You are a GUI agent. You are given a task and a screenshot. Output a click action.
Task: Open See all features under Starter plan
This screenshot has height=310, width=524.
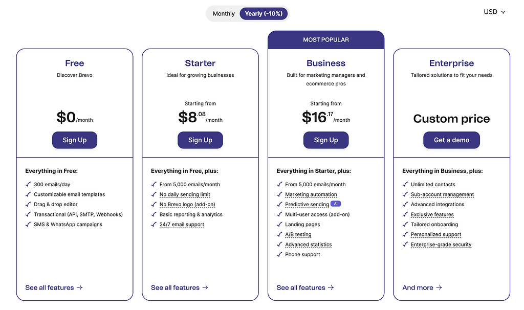(180, 287)
